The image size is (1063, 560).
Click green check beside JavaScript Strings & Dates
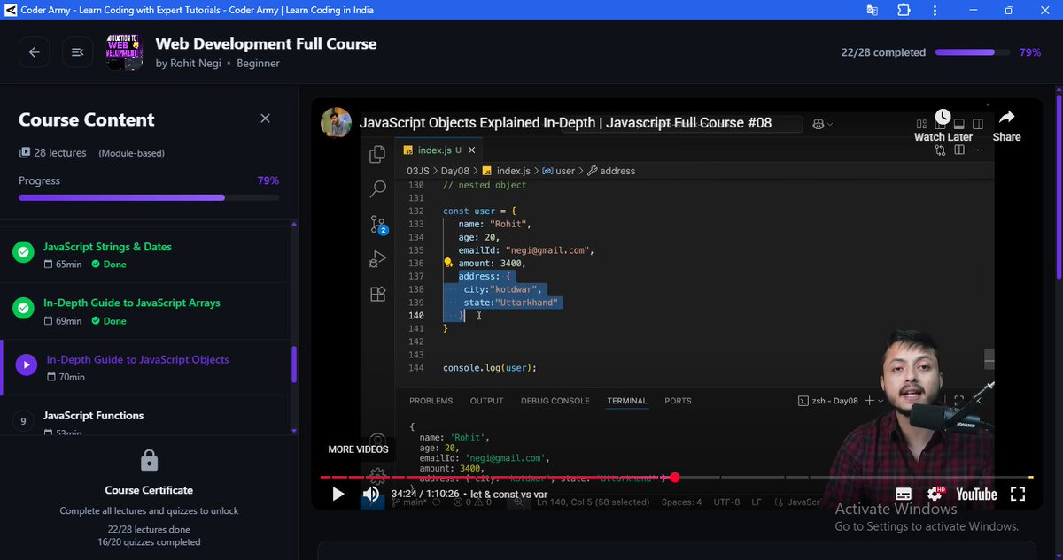[23, 252]
